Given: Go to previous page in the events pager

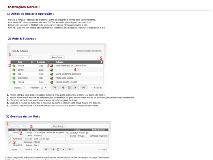Looking at the screenshot, I should (53, 149).
